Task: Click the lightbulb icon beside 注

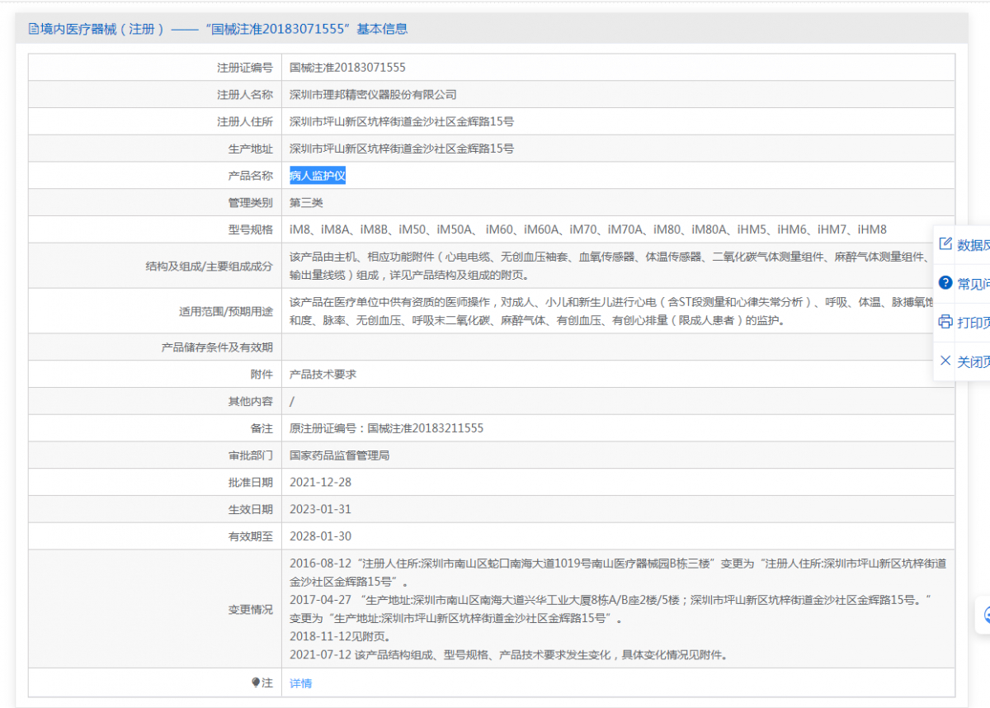Action: point(256,682)
